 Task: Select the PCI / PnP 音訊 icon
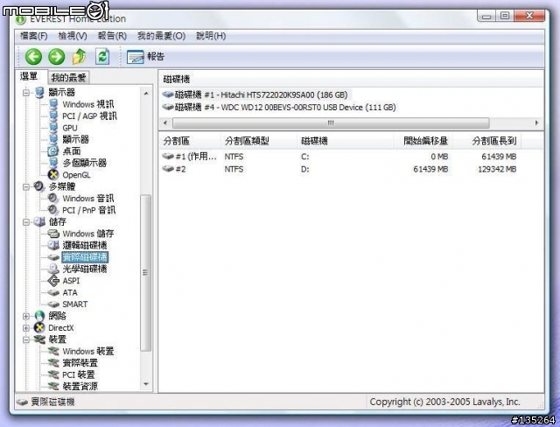53,210
